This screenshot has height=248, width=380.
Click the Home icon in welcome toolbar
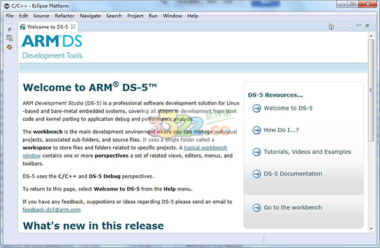331,26
